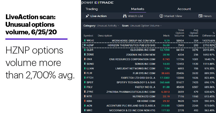216x113 pixels.
Task: Click the power E*TRADE logo
Action: click(x=97, y=2)
